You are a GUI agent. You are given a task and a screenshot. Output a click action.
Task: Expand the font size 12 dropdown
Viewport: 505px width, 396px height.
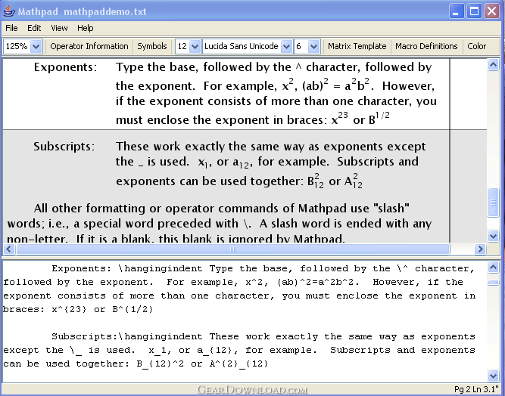tap(195, 47)
